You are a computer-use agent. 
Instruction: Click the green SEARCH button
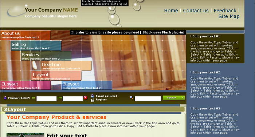[x=172, y=98]
